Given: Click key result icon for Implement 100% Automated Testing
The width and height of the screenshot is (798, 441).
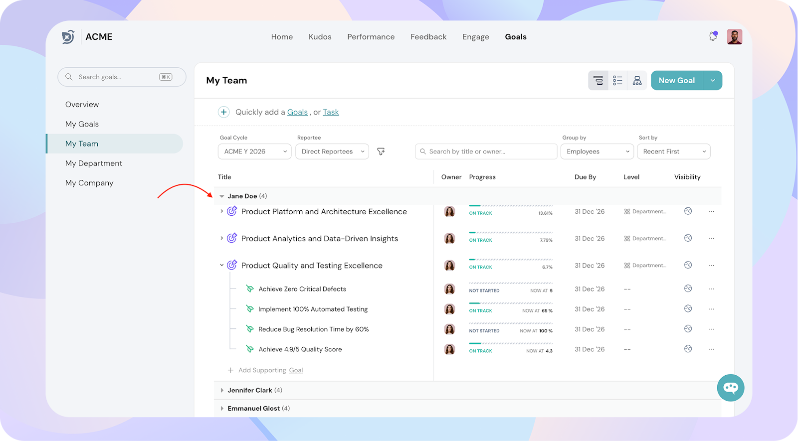Looking at the screenshot, I should pos(250,309).
